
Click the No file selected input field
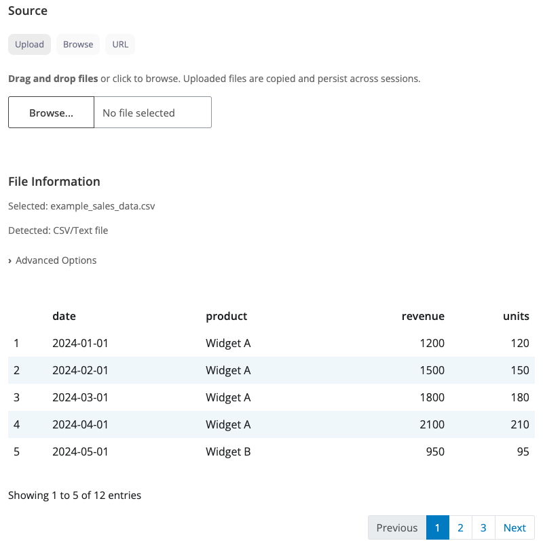pyautogui.click(x=152, y=113)
